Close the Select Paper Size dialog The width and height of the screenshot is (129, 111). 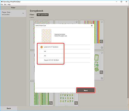point(92,26)
